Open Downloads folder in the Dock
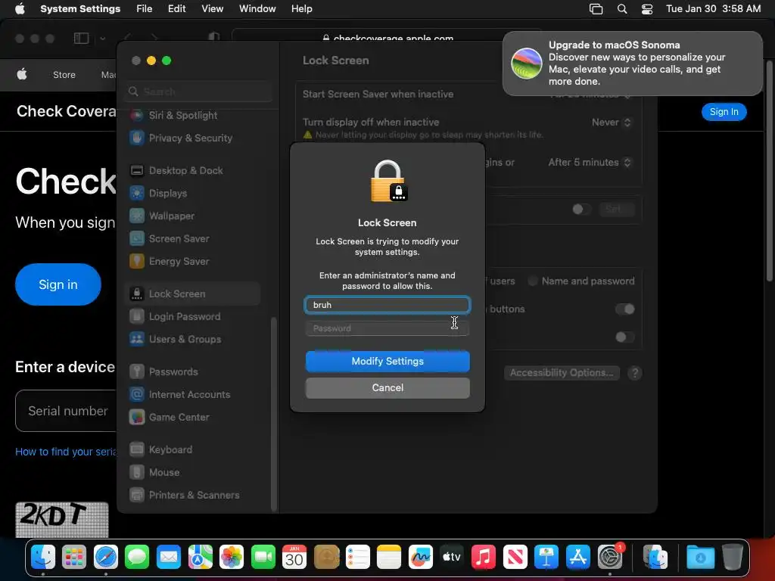Screen dimensions: 775x581 700,558
